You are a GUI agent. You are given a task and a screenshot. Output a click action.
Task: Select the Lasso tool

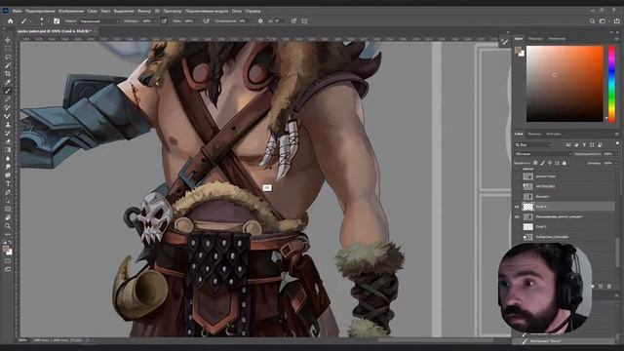[x=8, y=57]
